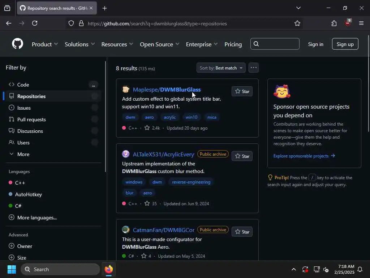Filter results by Users
370x278 pixels.
coord(53,143)
